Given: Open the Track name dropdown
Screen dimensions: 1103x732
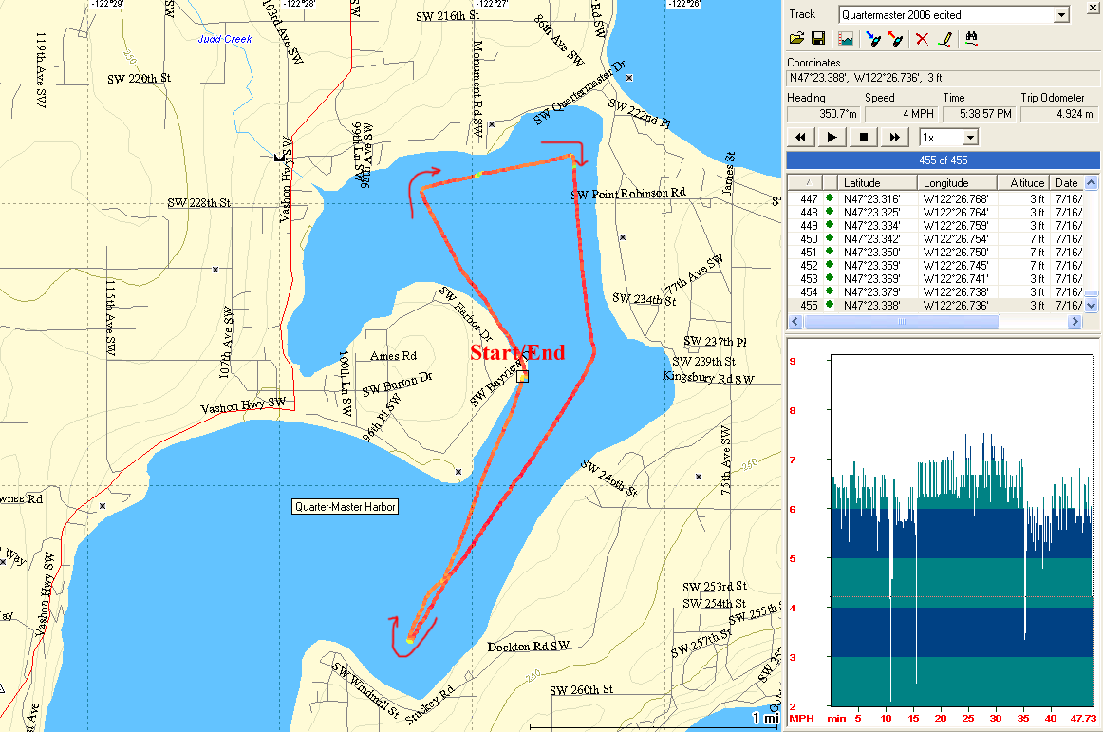Looking at the screenshot, I should pyautogui.click(x=1061, y=15).
